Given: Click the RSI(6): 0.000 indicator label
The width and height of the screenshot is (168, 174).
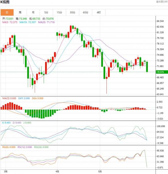Looking at the screenshot, I should click(x=9, y=147).
